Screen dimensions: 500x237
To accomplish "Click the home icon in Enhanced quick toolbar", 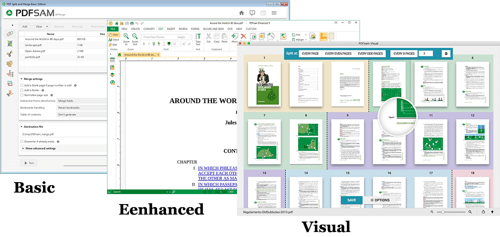I will coord(116,23).
